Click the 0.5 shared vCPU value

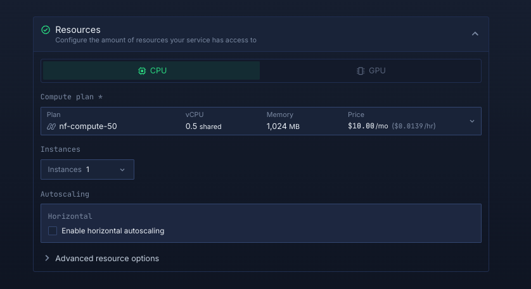point(203,126)
